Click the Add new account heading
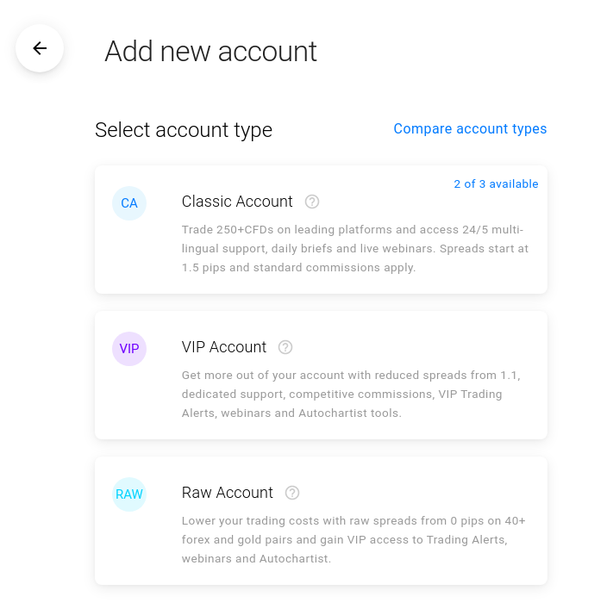 [210, 51]
